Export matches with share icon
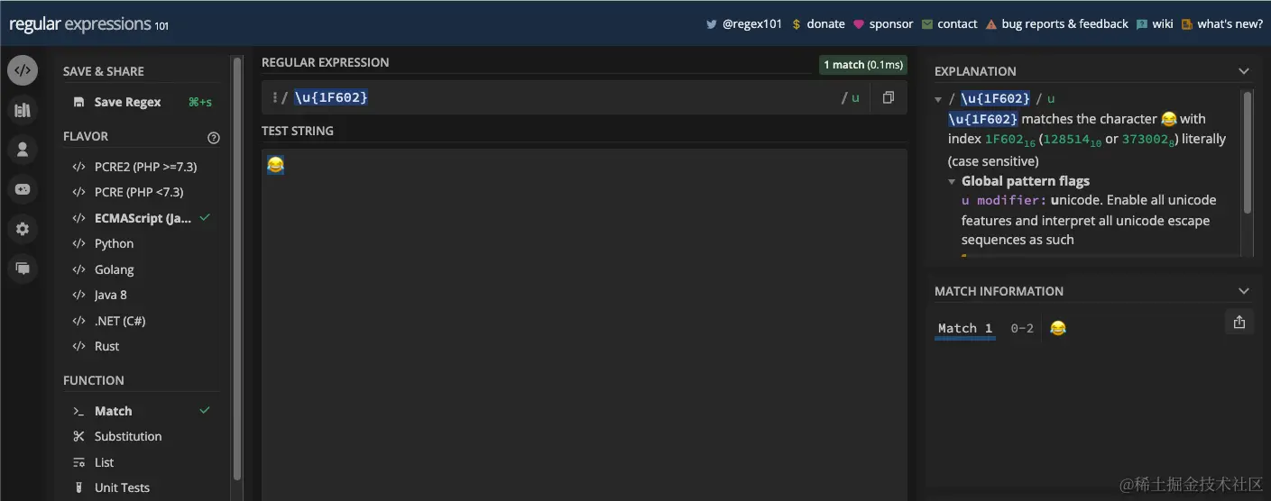 1239,322
